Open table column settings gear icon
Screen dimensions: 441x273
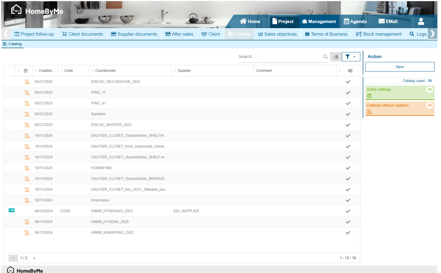pyautogui.click(x=350, y=71)
